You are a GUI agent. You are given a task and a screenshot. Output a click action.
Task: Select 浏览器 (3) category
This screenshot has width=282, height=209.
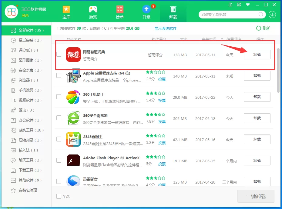[x=26, y=80]
